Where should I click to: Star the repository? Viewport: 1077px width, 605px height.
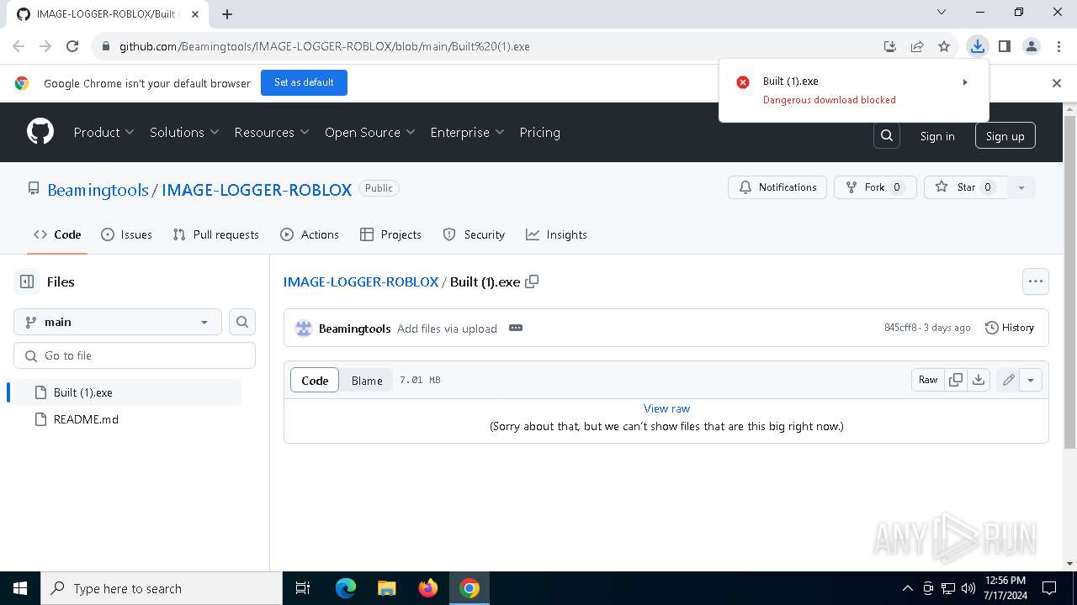tap(966, 187)
